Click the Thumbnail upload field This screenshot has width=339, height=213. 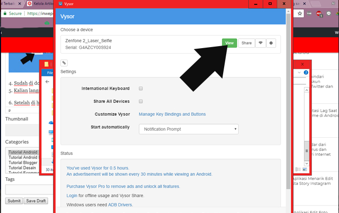pyautogui.click(x=23, y=130)
